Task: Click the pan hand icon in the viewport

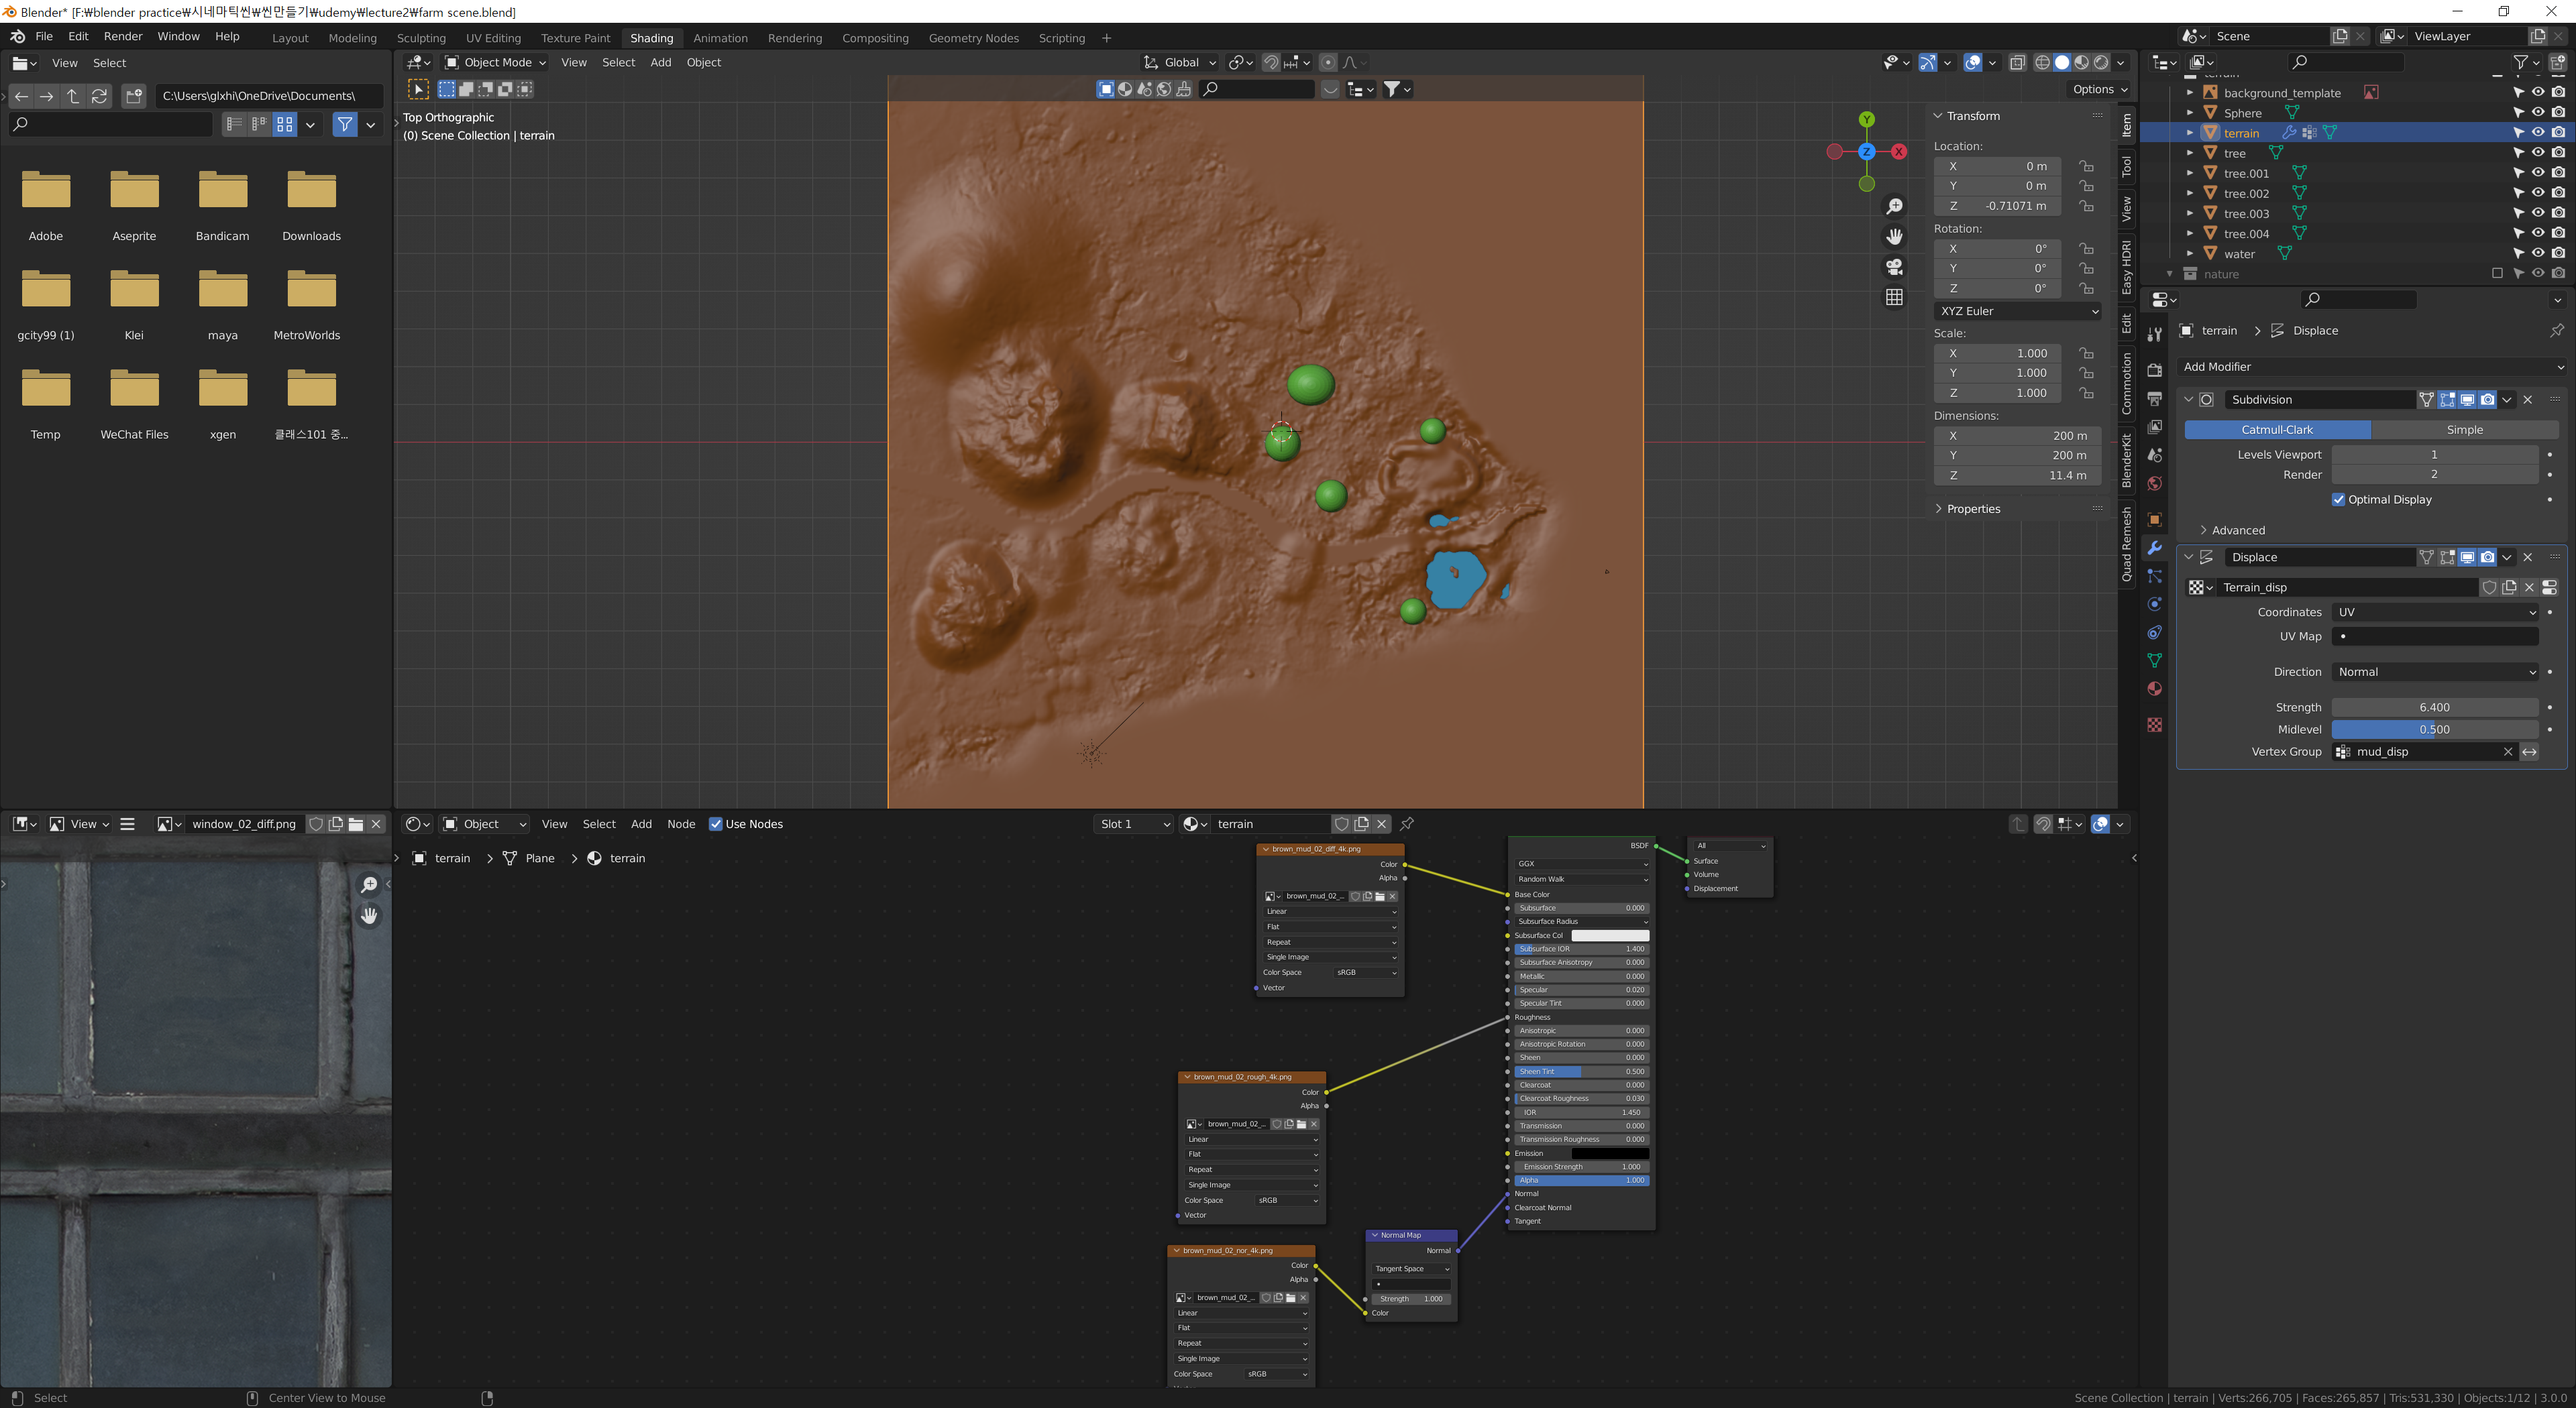Action: (x=1894, y=237)
